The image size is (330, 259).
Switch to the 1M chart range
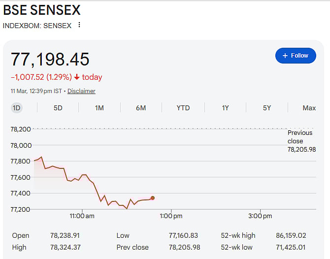point(99,108)
